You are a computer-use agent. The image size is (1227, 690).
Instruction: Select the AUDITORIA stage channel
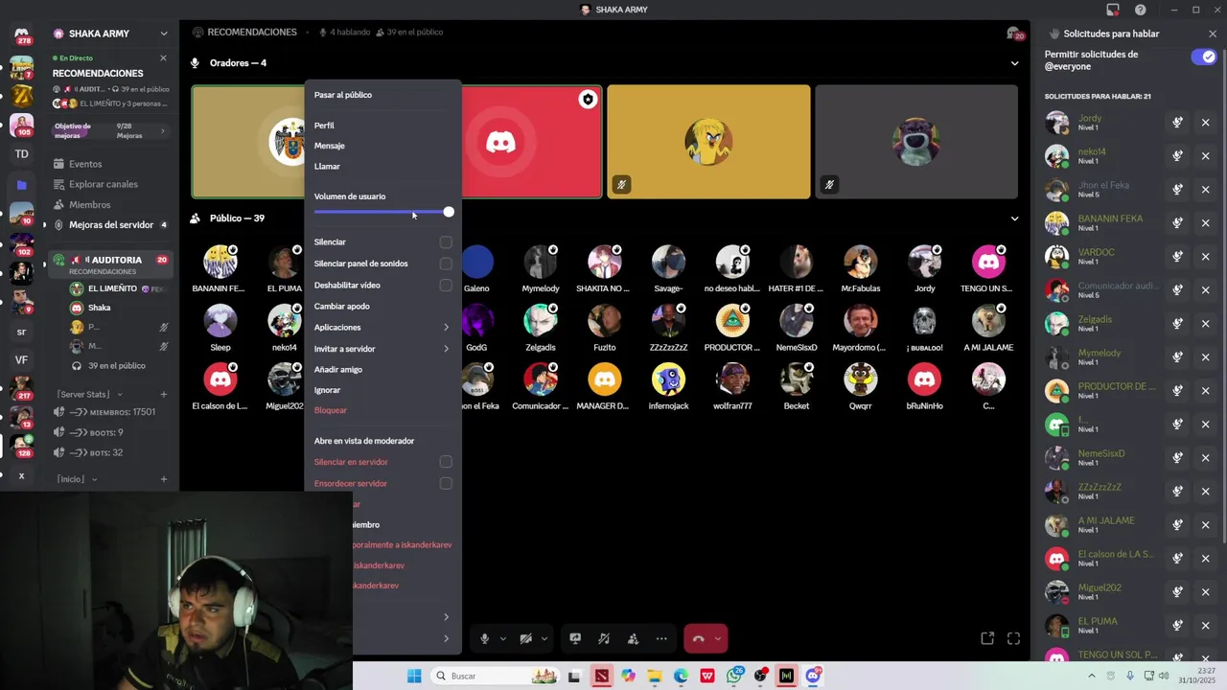click(109, 264)
